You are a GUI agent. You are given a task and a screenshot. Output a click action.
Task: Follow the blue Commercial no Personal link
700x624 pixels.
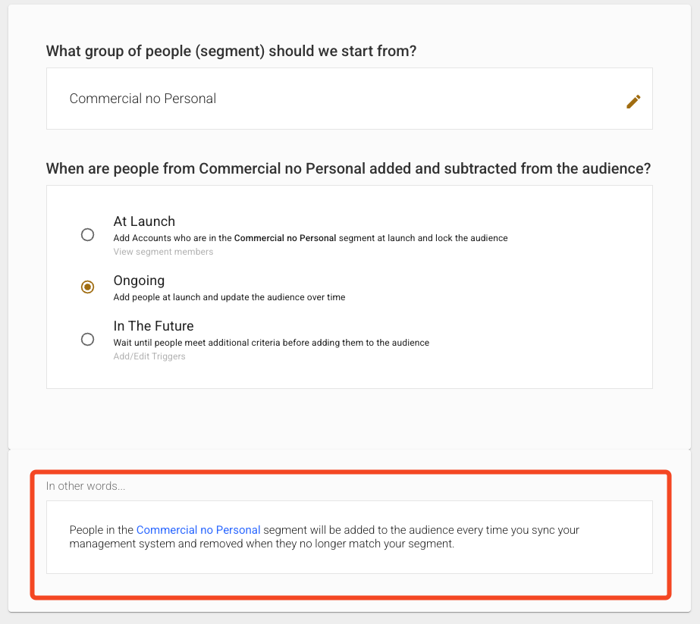(x=198, y=530)
